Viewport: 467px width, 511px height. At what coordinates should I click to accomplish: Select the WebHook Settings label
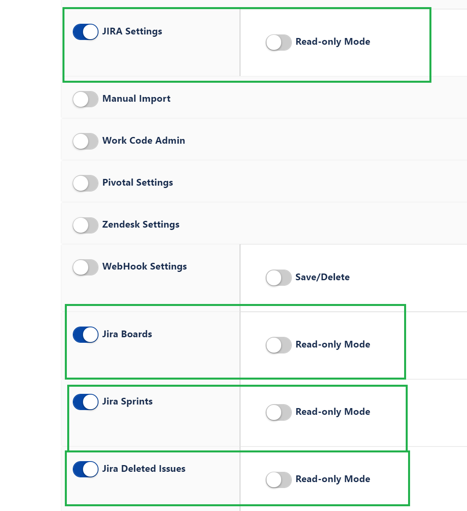144,266
